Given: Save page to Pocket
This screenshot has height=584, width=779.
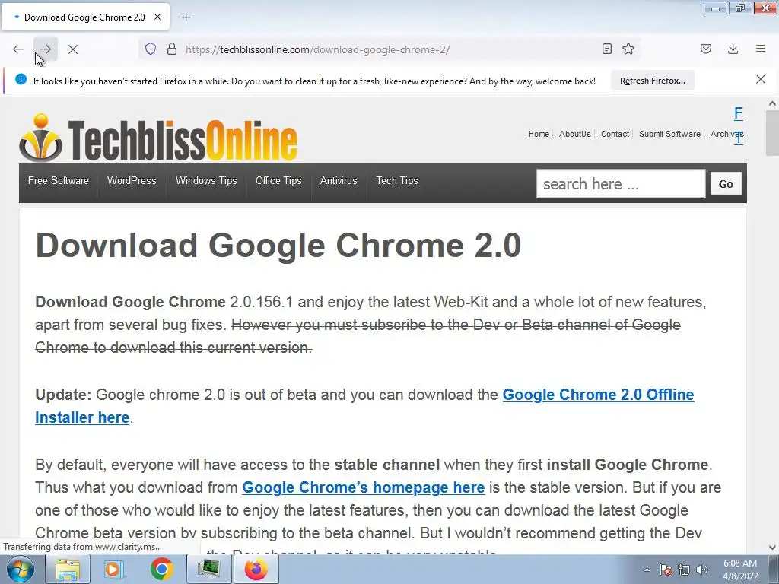Looking at the screenshot, I should tap(706, 49).
